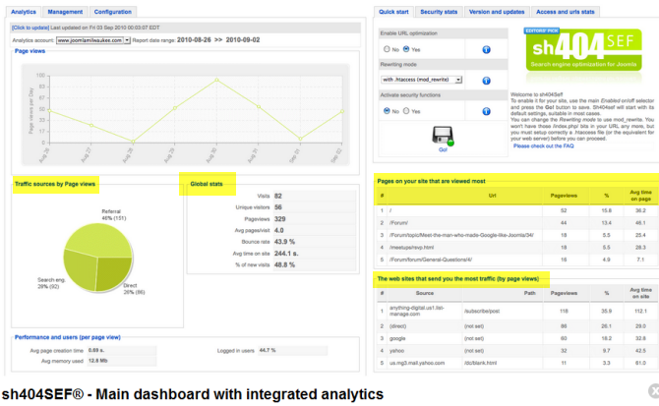Image resolution: width=659 pixels, height=406 pixels.
Task: Select No for Activate security functions
Action: (387, 111)
